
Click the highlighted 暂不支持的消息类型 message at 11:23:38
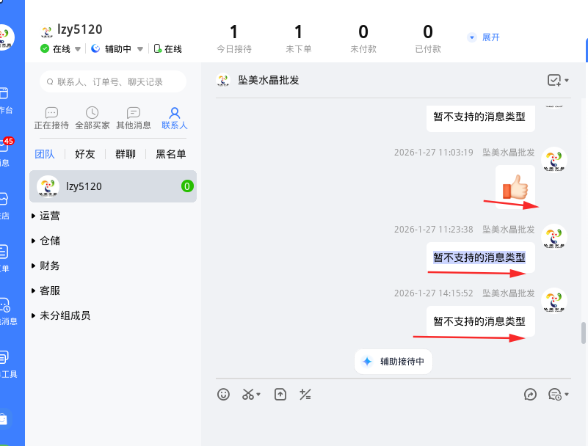[x=480, y=257]
